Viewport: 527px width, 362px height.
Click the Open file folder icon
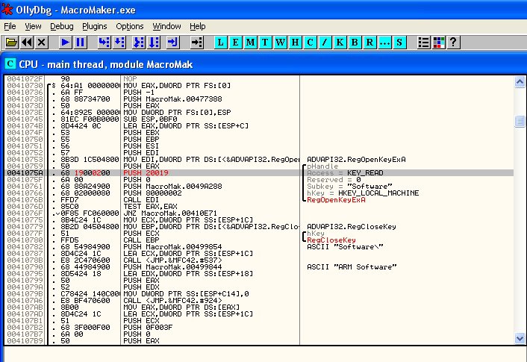pos(11,43)
